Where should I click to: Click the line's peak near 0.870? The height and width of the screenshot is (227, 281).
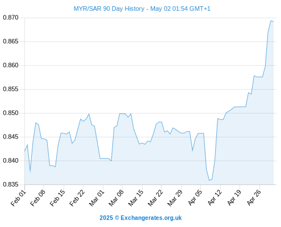[271, 21]
